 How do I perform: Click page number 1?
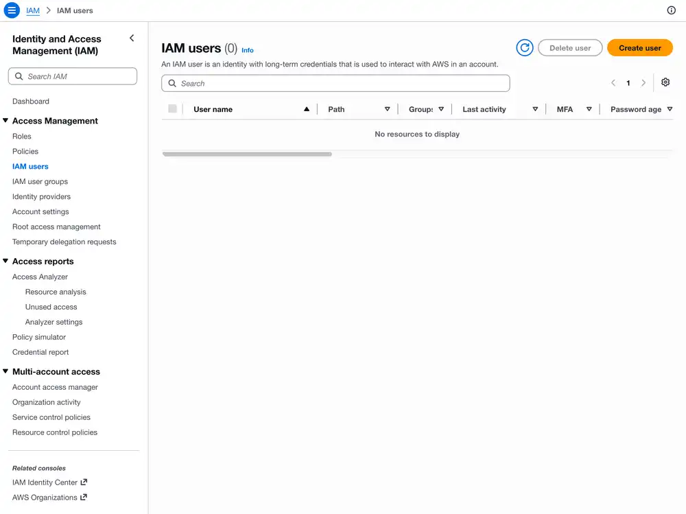tap(628, 83)
